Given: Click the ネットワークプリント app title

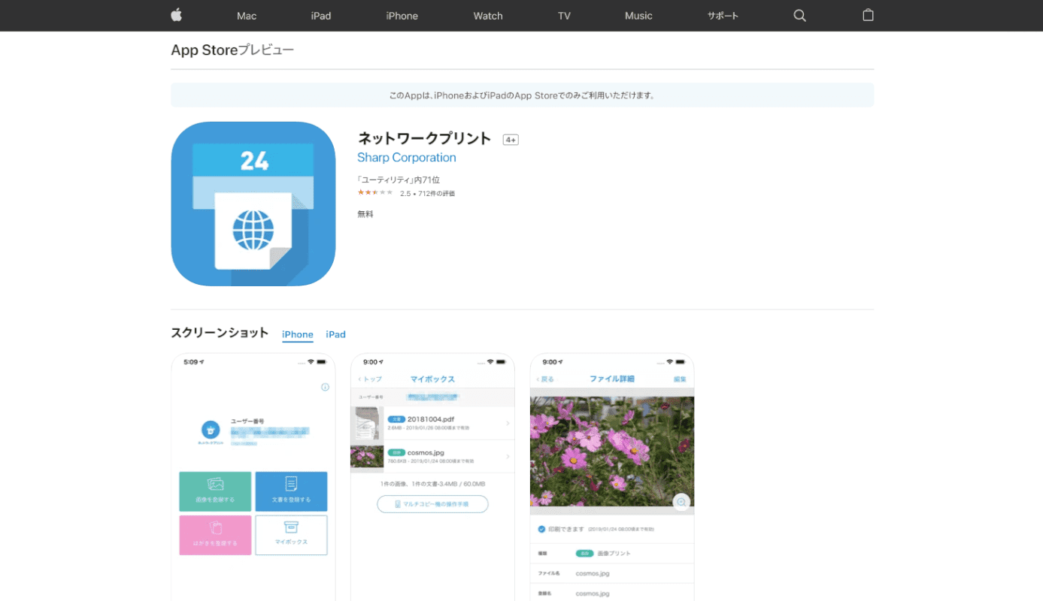Looking at the screenshot, I should click(x=424, y=138).
